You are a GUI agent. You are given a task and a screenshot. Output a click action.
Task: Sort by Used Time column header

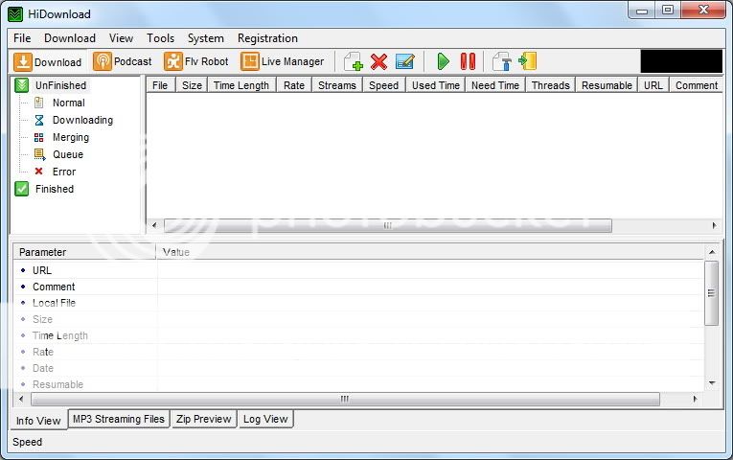[x=436, y=85]
